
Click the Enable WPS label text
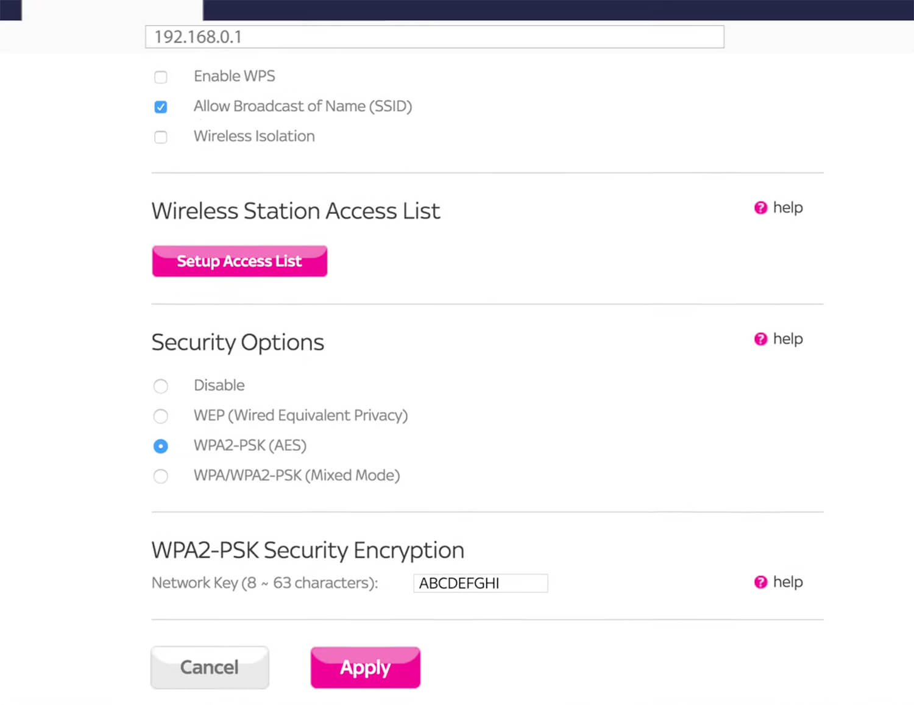point(234,76)
